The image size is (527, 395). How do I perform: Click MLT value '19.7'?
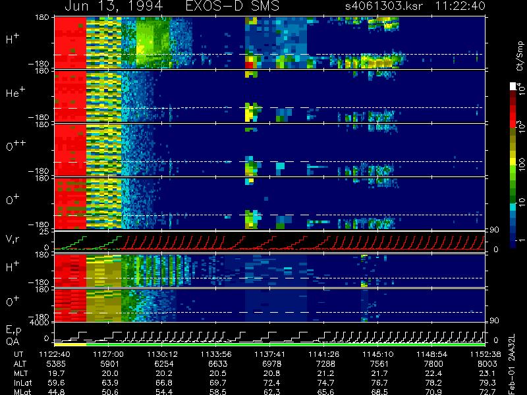pos(56,373)
